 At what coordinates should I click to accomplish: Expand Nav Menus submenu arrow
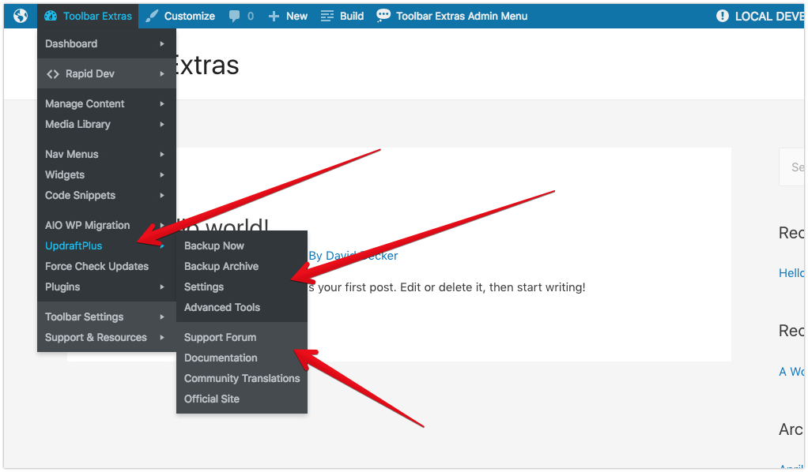coord(162,154)
